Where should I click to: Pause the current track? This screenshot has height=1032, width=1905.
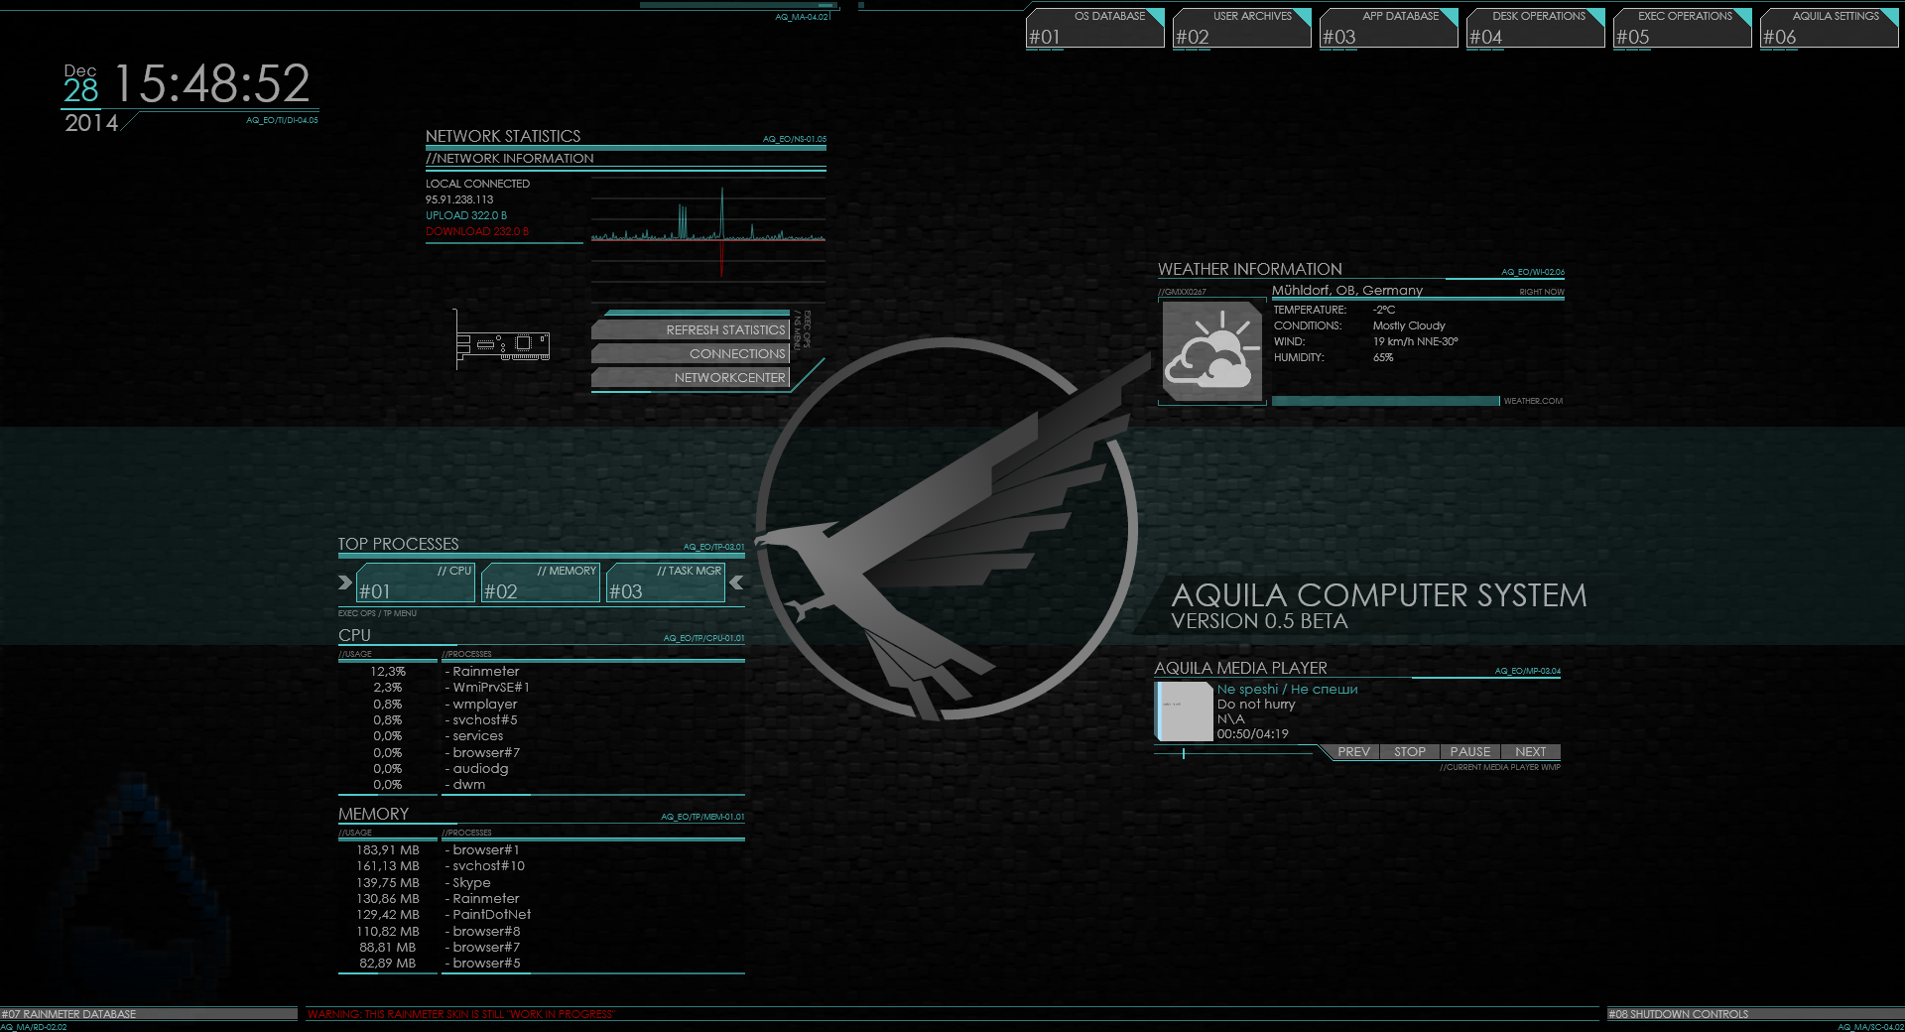1469,752
